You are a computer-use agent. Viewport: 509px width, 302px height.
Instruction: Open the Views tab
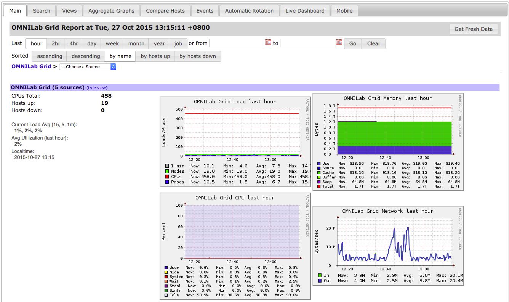[x=69, y=11]
